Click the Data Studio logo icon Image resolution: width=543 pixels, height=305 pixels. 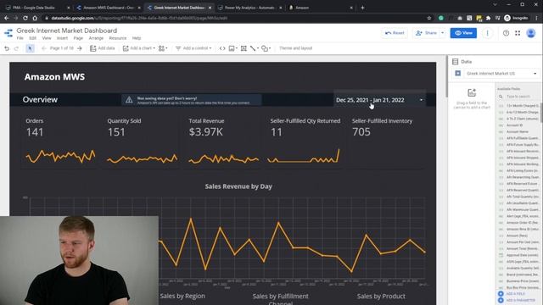coord(8,33)
